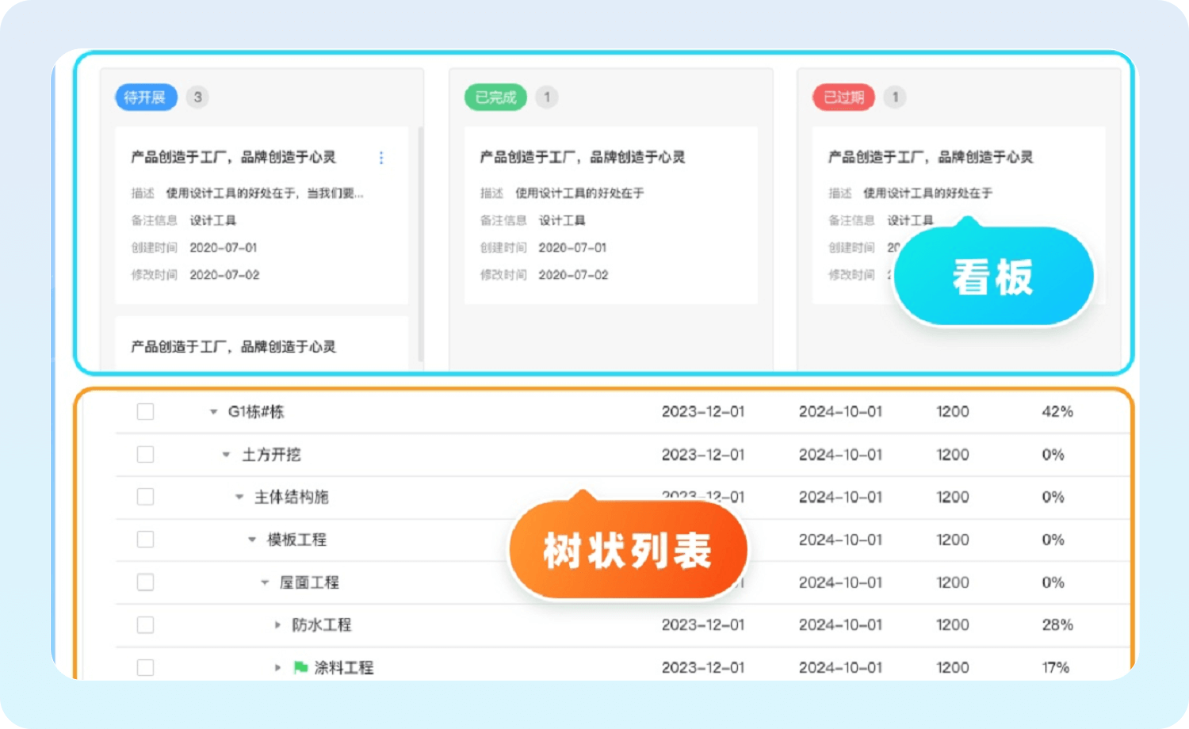Open the first card in 已完成 column

(x=610, y=215)
